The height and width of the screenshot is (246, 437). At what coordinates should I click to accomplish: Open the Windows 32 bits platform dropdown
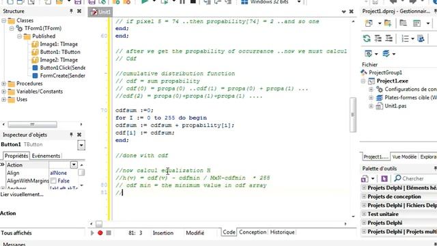(299, 2)
